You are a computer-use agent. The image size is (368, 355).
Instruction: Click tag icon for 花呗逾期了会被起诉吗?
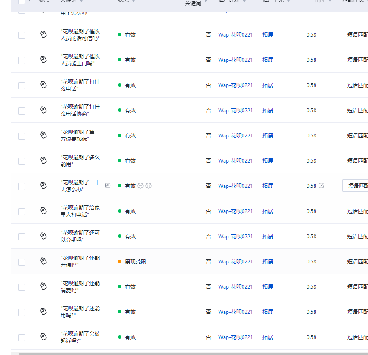point(43,337)
